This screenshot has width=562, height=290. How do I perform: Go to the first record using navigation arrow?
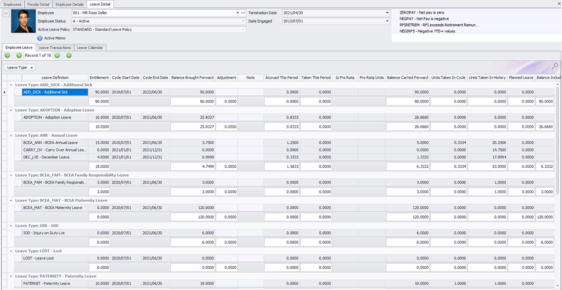tap(7, 56)
